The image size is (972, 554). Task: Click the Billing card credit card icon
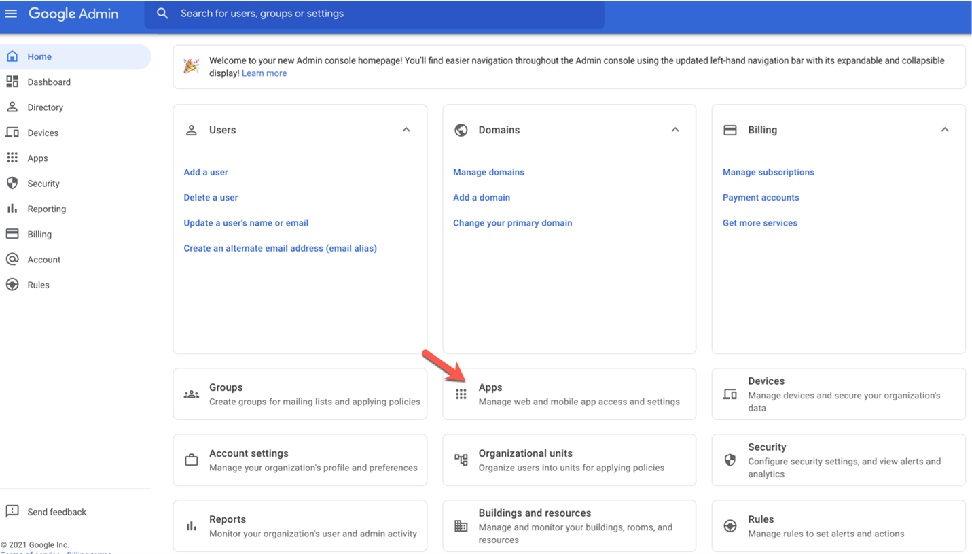tap(730, 130)
